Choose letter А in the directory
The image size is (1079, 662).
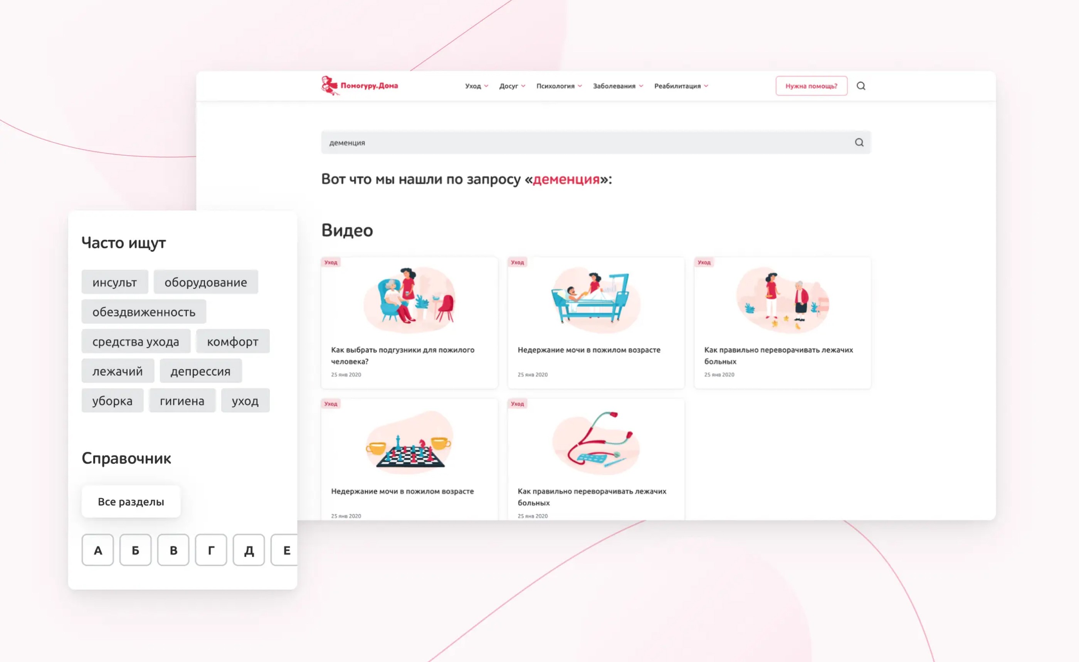click(x=98, y=550)
